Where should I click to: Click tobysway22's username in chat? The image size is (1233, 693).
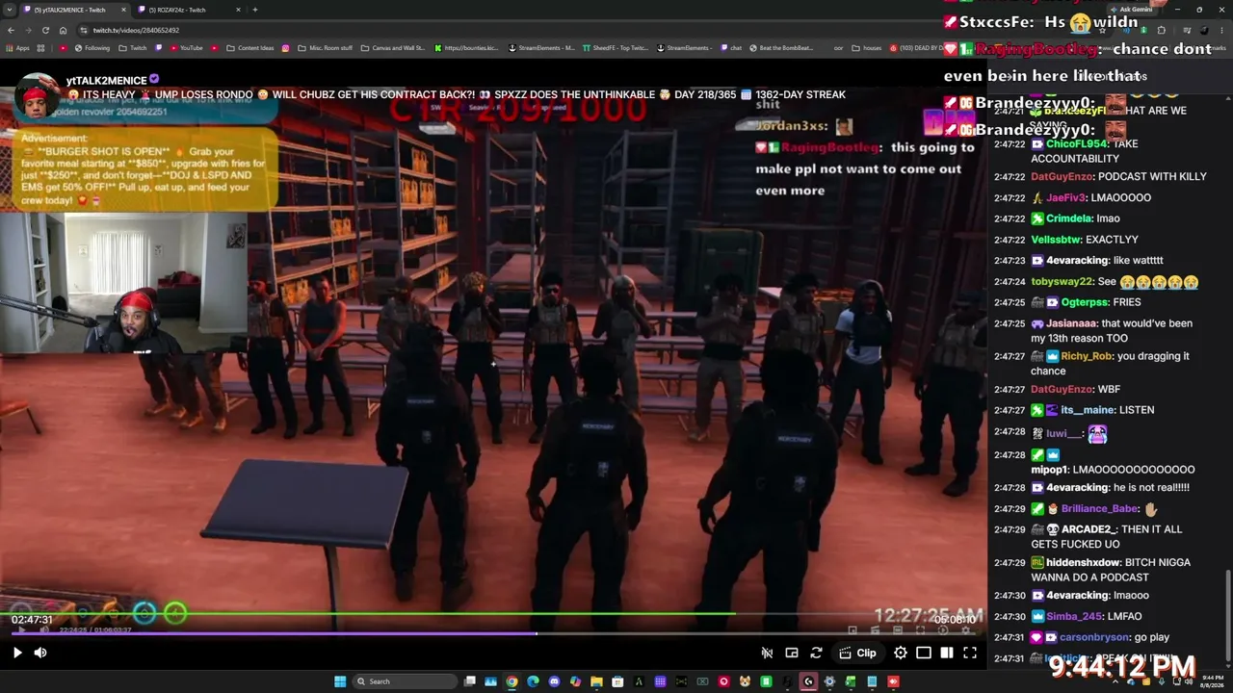pyautogui.click(x=1062, y=282)
